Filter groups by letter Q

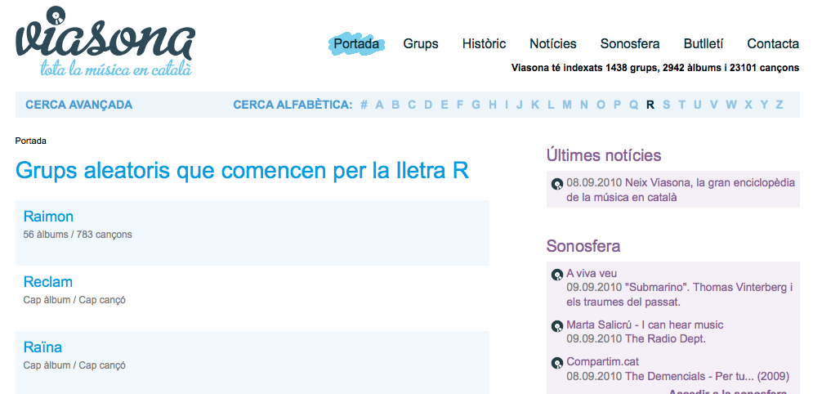(633, 105)
